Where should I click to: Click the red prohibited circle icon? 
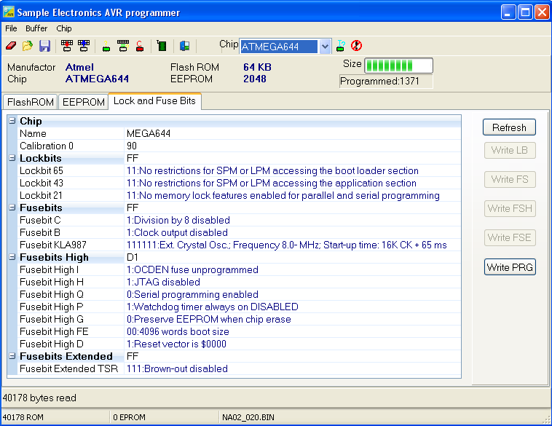[x=356, y=46]
